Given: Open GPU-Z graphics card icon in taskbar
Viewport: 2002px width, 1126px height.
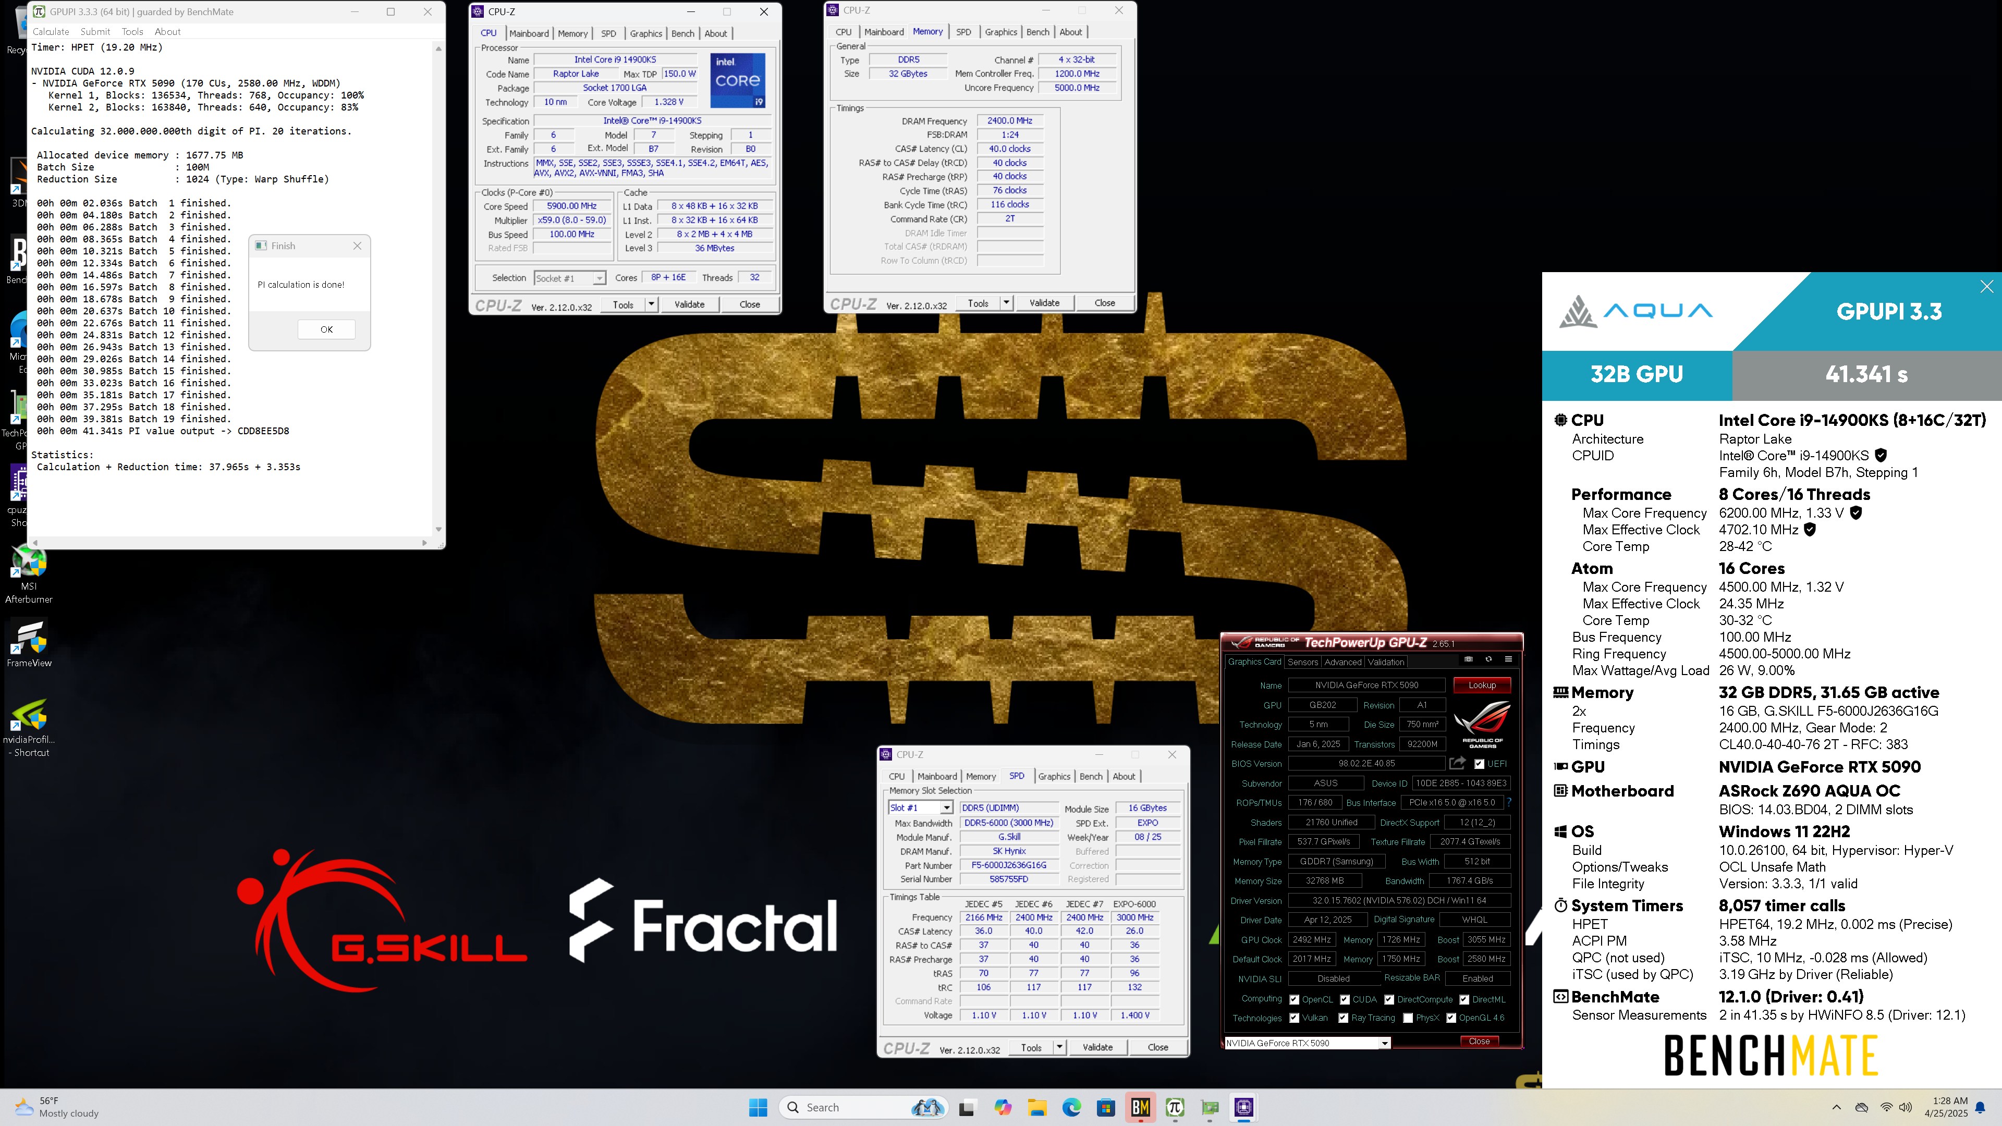Looking at the screenshot, I should pos(1210,1107).
